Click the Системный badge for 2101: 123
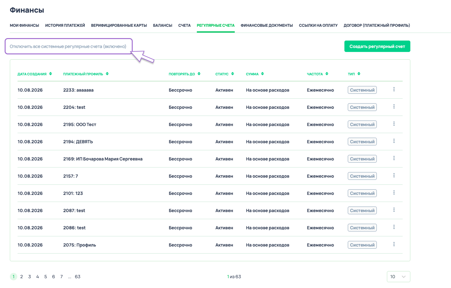 [362, 193]
